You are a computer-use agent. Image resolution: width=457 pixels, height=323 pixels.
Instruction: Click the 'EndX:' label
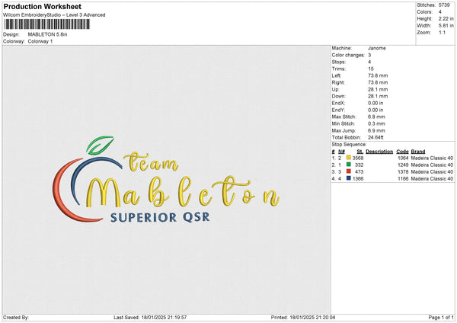coord(338,103)
